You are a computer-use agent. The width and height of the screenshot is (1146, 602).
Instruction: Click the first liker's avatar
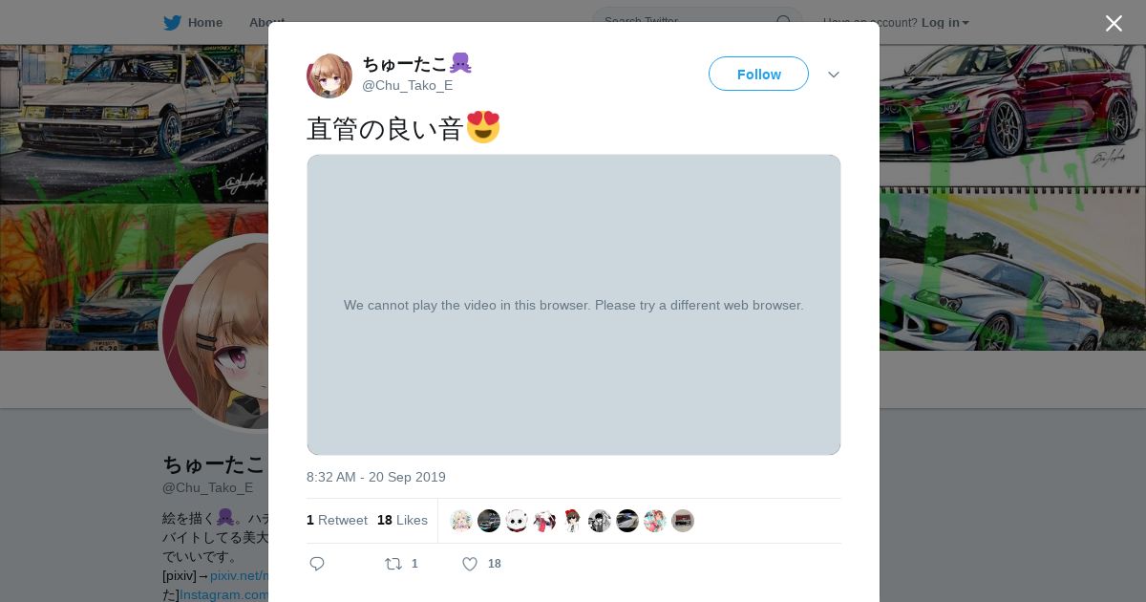(461, 521)
